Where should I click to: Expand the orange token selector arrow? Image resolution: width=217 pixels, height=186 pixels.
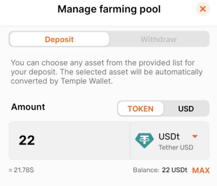click(195, 137)
